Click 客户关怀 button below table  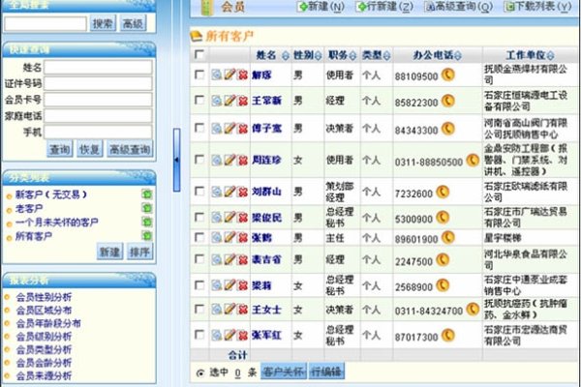coord(284,372)
